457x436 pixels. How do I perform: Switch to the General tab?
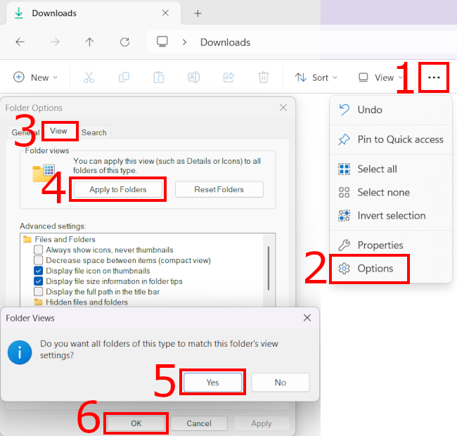coord(25,132)
